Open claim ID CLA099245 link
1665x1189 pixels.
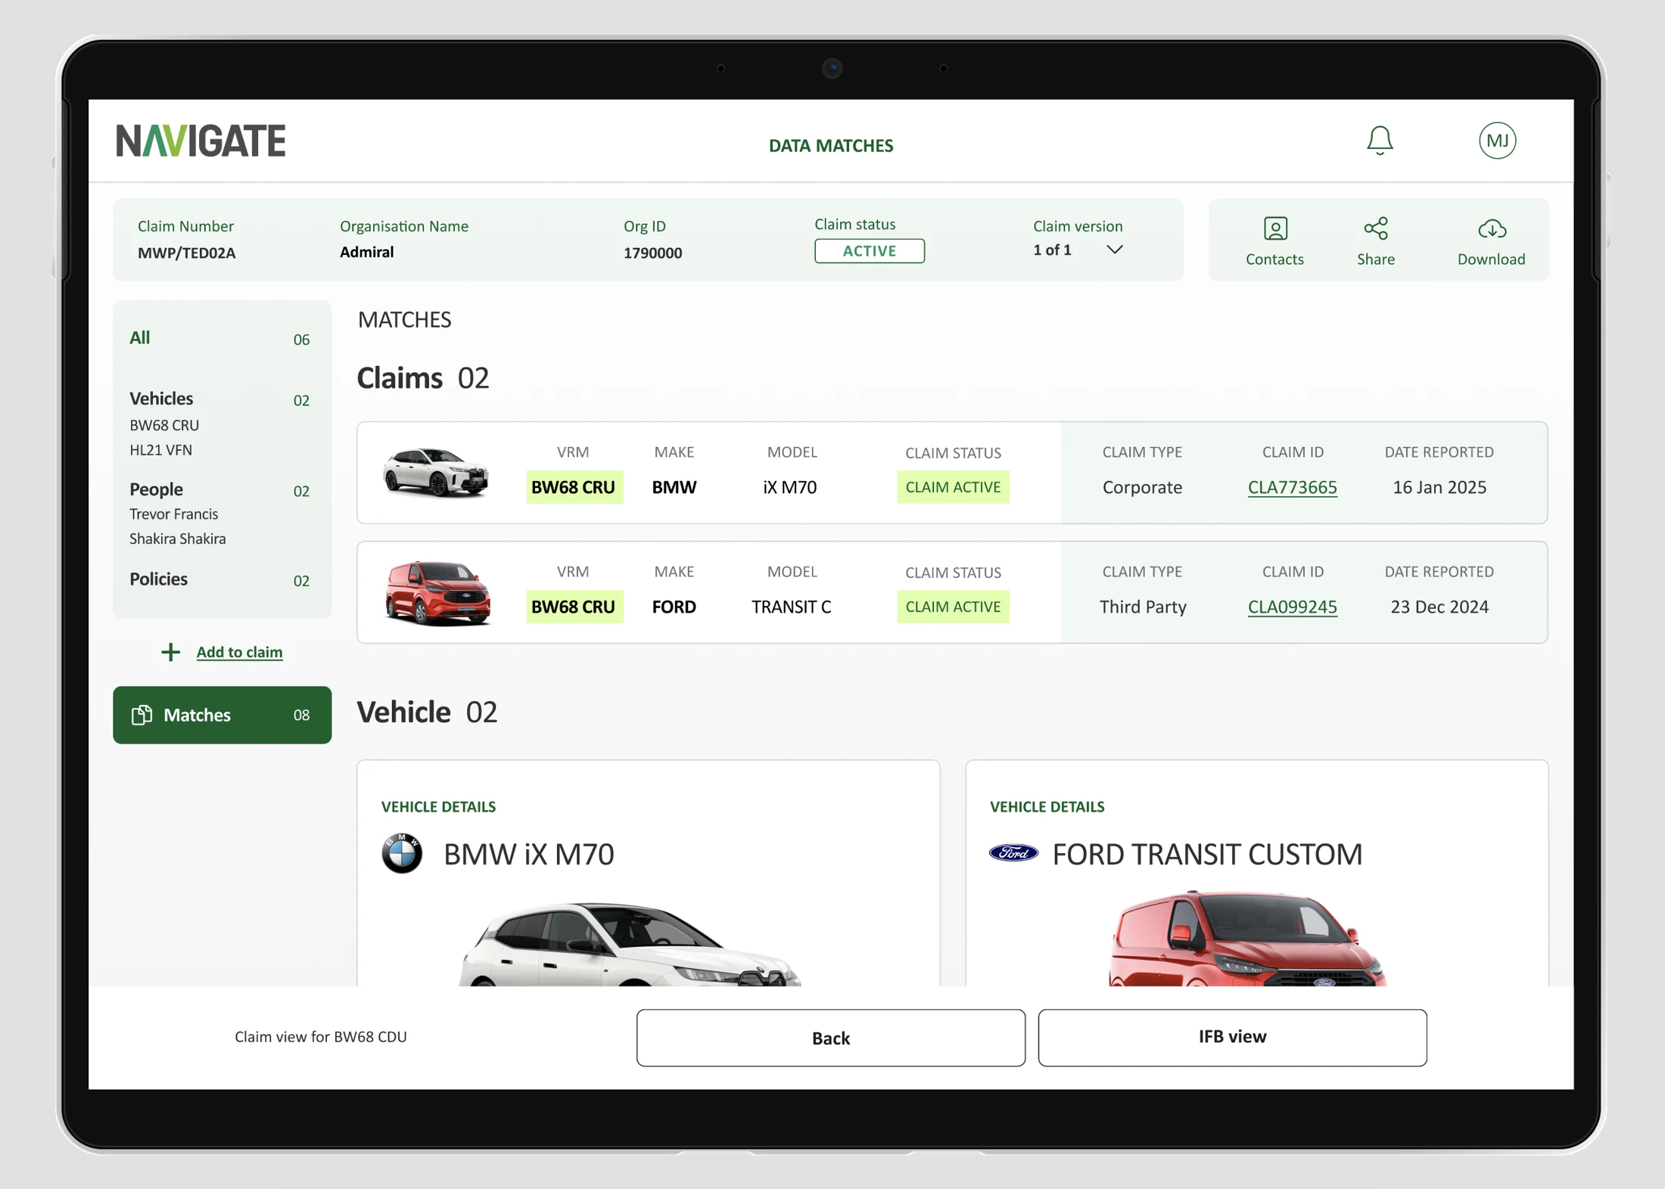(1292, 607)
